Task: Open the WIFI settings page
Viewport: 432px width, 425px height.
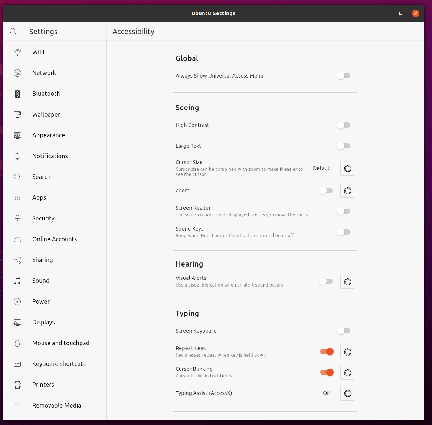Action: (54, 52)
